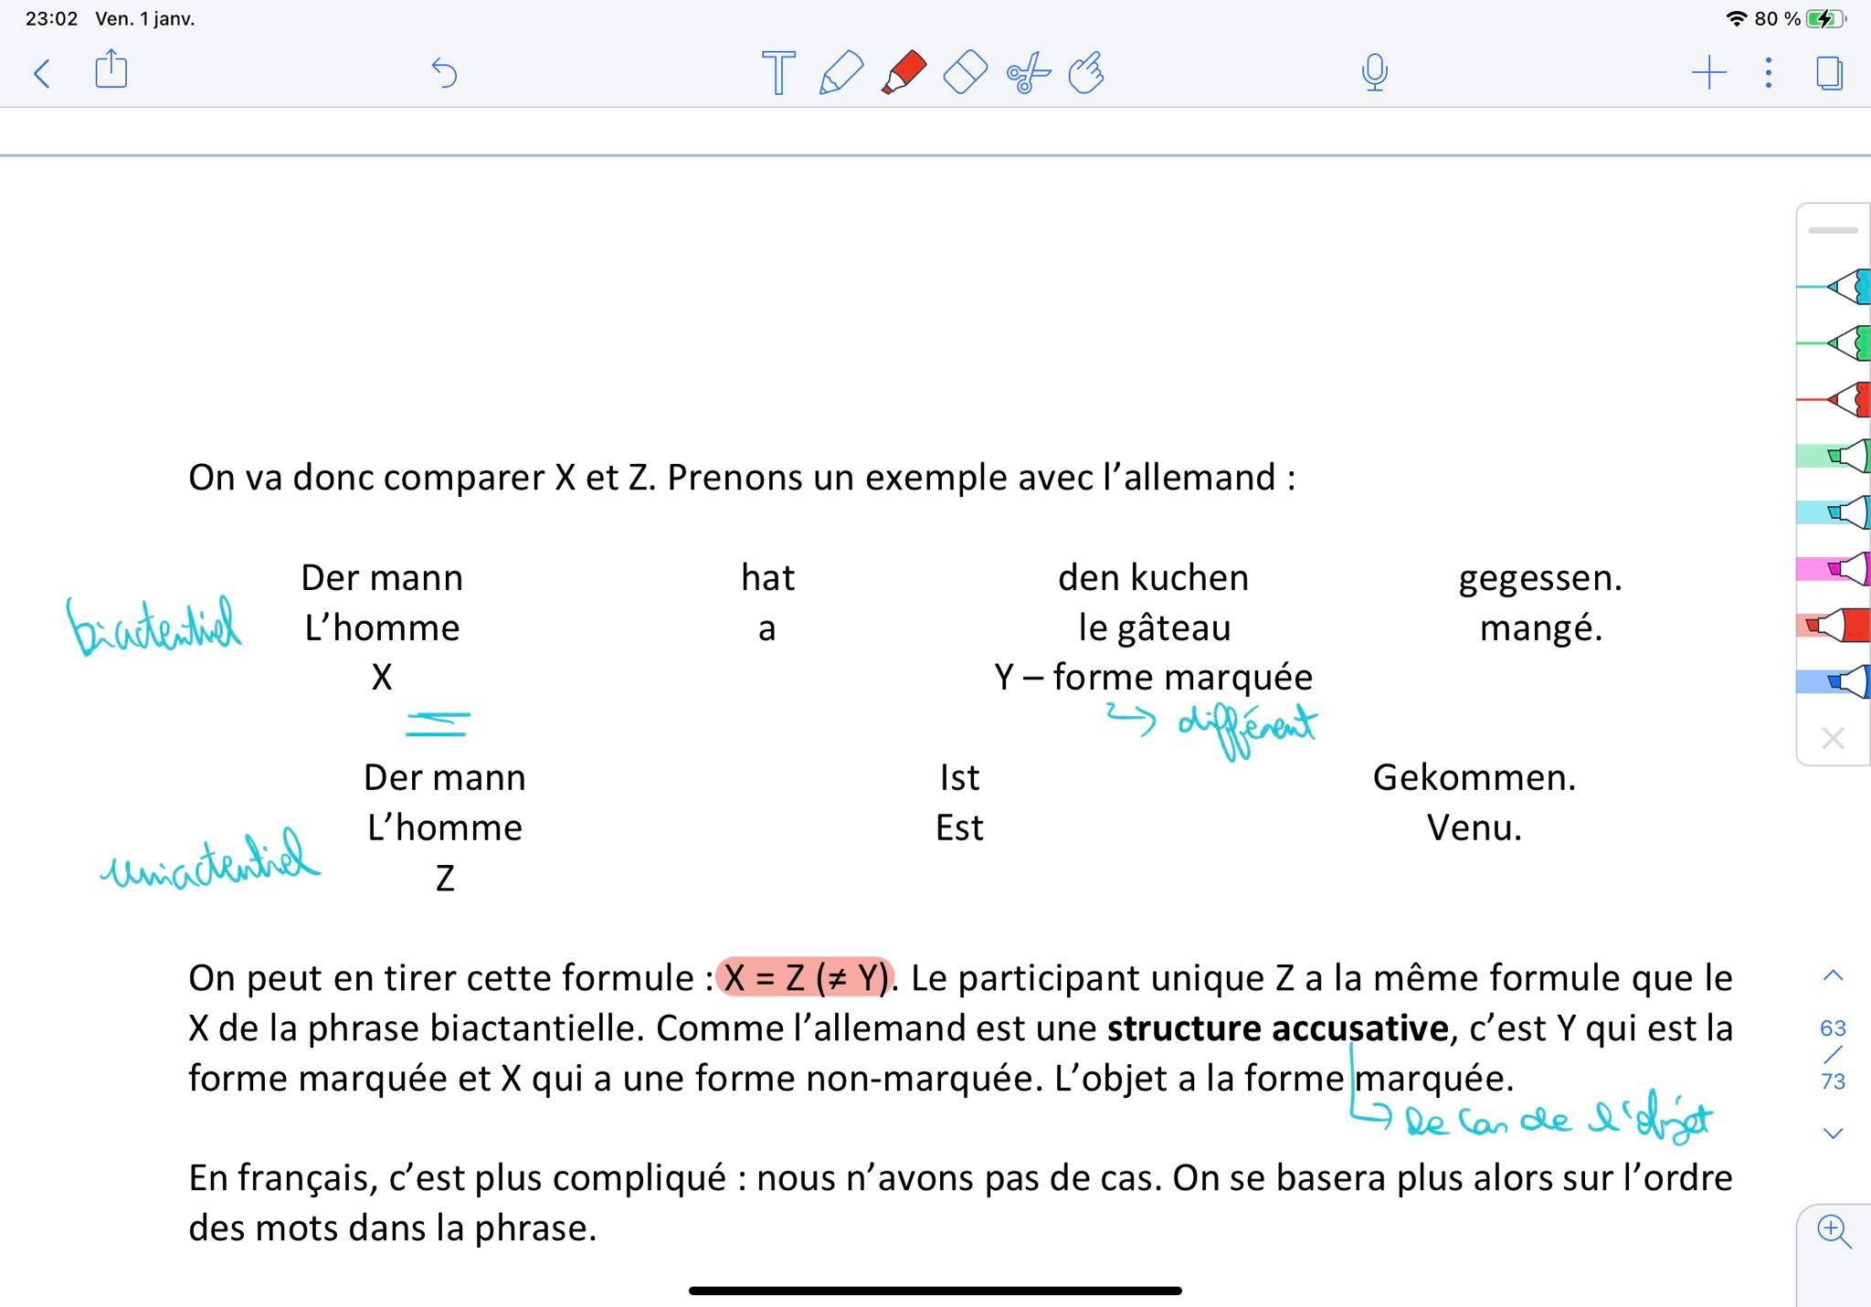
Task: Tap the home indicator bar at bottom
Action: [x=935, y=1291]
